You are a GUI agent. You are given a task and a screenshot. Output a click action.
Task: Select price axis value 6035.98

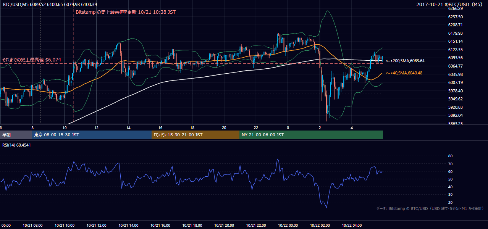pos(456,74)
